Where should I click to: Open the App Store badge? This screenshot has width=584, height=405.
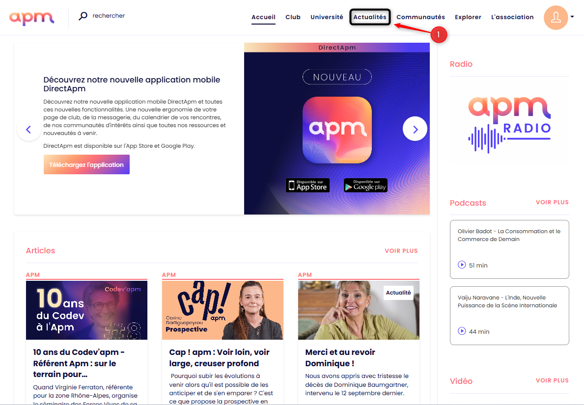pyautogui.click(x=308, y=186)
